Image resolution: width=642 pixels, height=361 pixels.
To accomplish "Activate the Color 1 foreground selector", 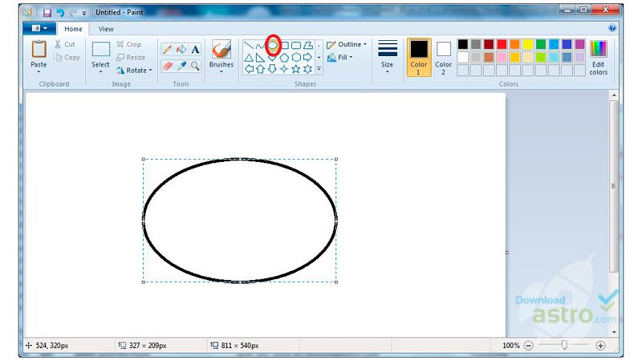I will (x=419, y=56).
